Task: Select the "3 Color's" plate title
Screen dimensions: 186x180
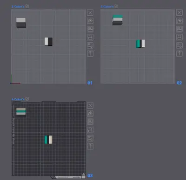Action: coord(107,6)
